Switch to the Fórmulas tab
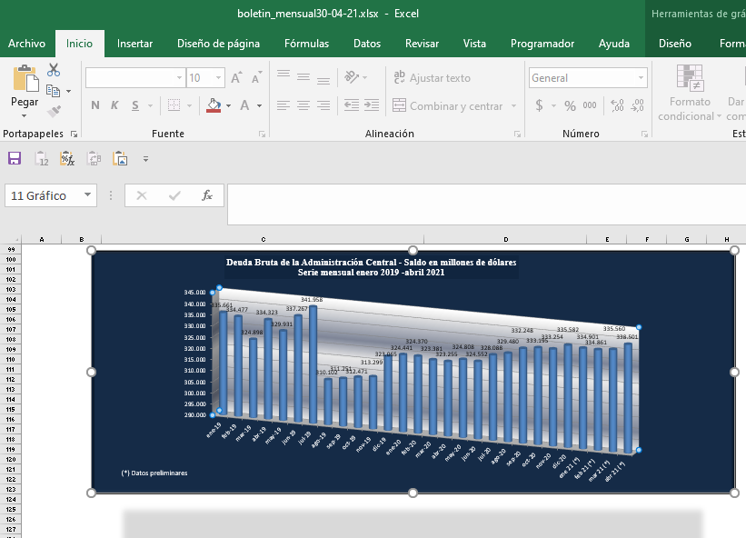 click(x=306, y=44)
